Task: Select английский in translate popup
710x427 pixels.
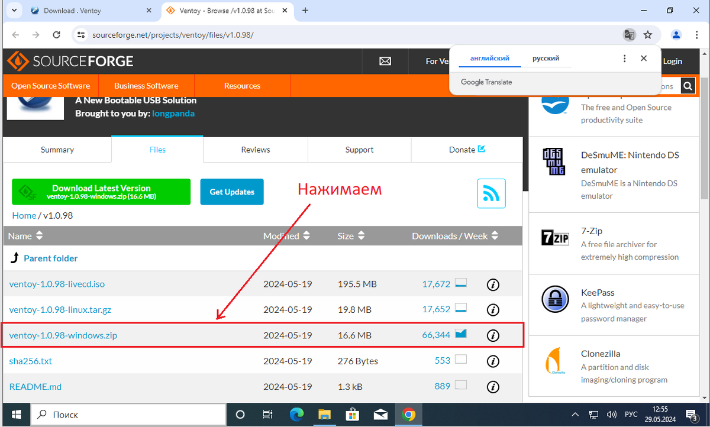Action: 490,59
